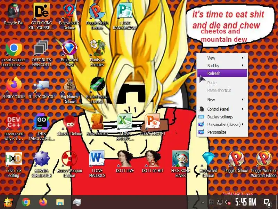This screenshot has height=209, width=278.
Task: Open Firefox from the taskbar
Action: (43, 202)
